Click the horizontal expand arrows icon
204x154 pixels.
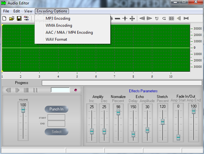pyautogui.click(x=132, y=18)
